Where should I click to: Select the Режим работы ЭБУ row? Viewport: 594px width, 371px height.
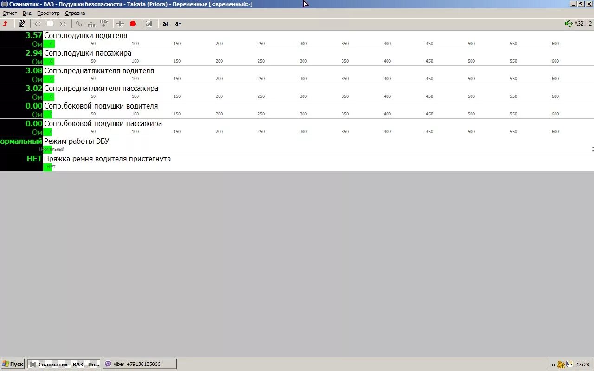tap(297, 145)
